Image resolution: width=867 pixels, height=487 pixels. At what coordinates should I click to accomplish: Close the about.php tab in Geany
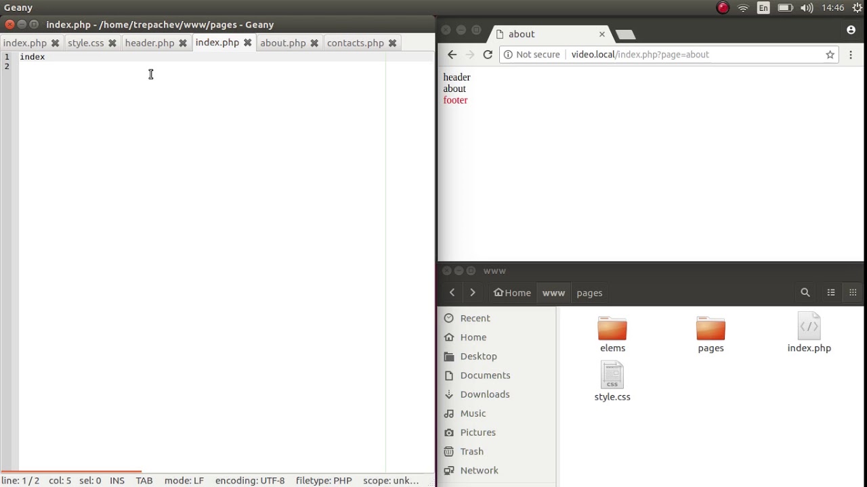pos(314,43)
